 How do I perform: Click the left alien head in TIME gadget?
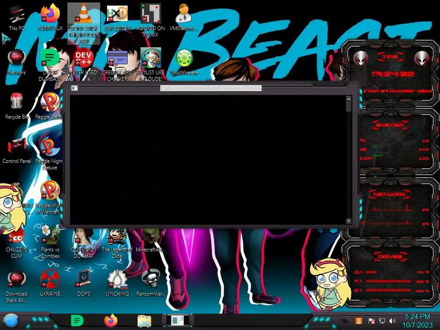(x=361, y=58)
